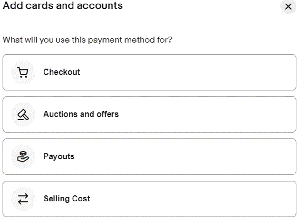
Task: Select the Selling Cost text label
Action: [67, 199]
